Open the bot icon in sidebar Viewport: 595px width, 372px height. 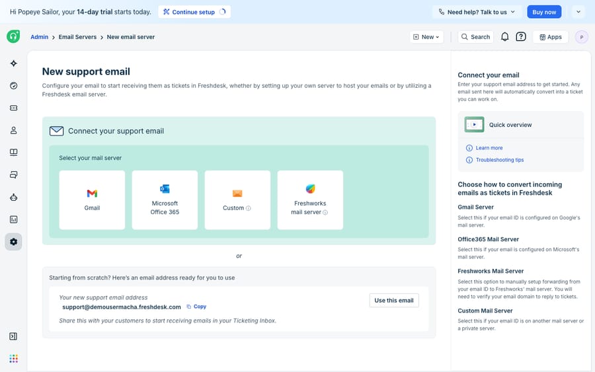tap(14, 197)
